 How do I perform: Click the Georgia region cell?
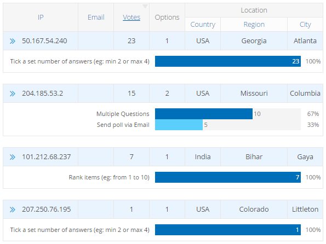pos(254,41)
